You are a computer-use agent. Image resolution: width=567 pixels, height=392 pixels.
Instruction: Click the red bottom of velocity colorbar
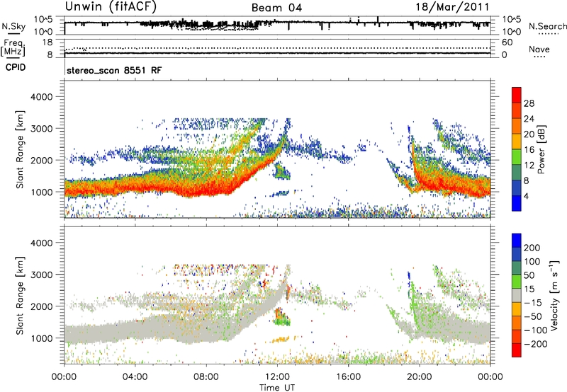(x=517, y=350)
